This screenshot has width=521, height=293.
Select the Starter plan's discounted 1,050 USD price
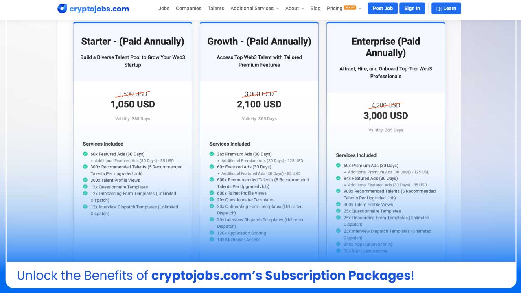click(x=132, y=104)
